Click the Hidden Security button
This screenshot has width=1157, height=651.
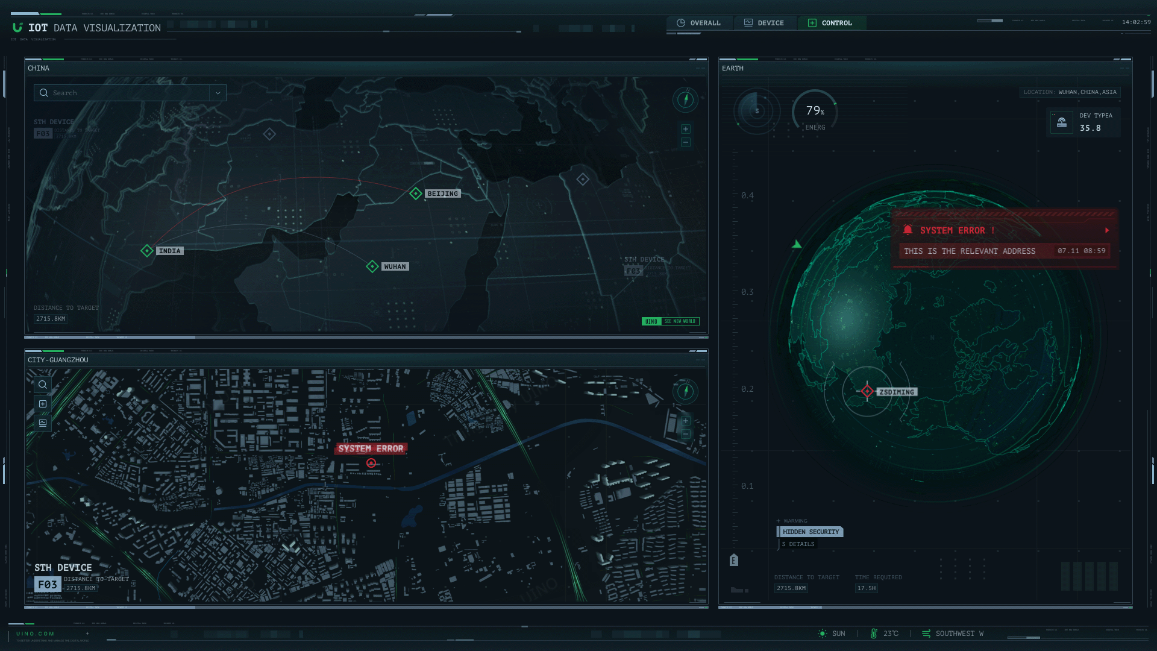point(810,532)
